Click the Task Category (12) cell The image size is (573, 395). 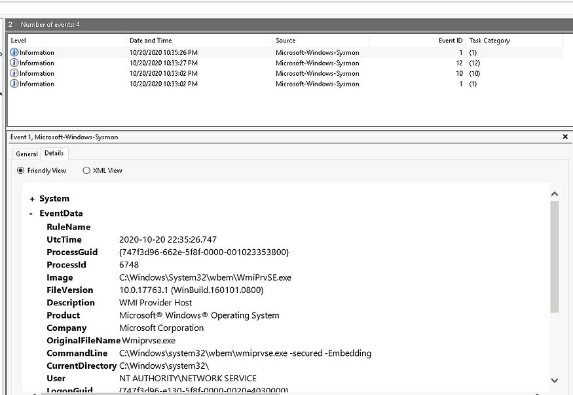(x=474, y=63)
